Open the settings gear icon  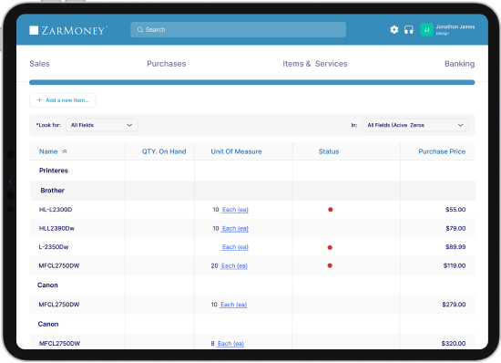[x=394, y=30]
